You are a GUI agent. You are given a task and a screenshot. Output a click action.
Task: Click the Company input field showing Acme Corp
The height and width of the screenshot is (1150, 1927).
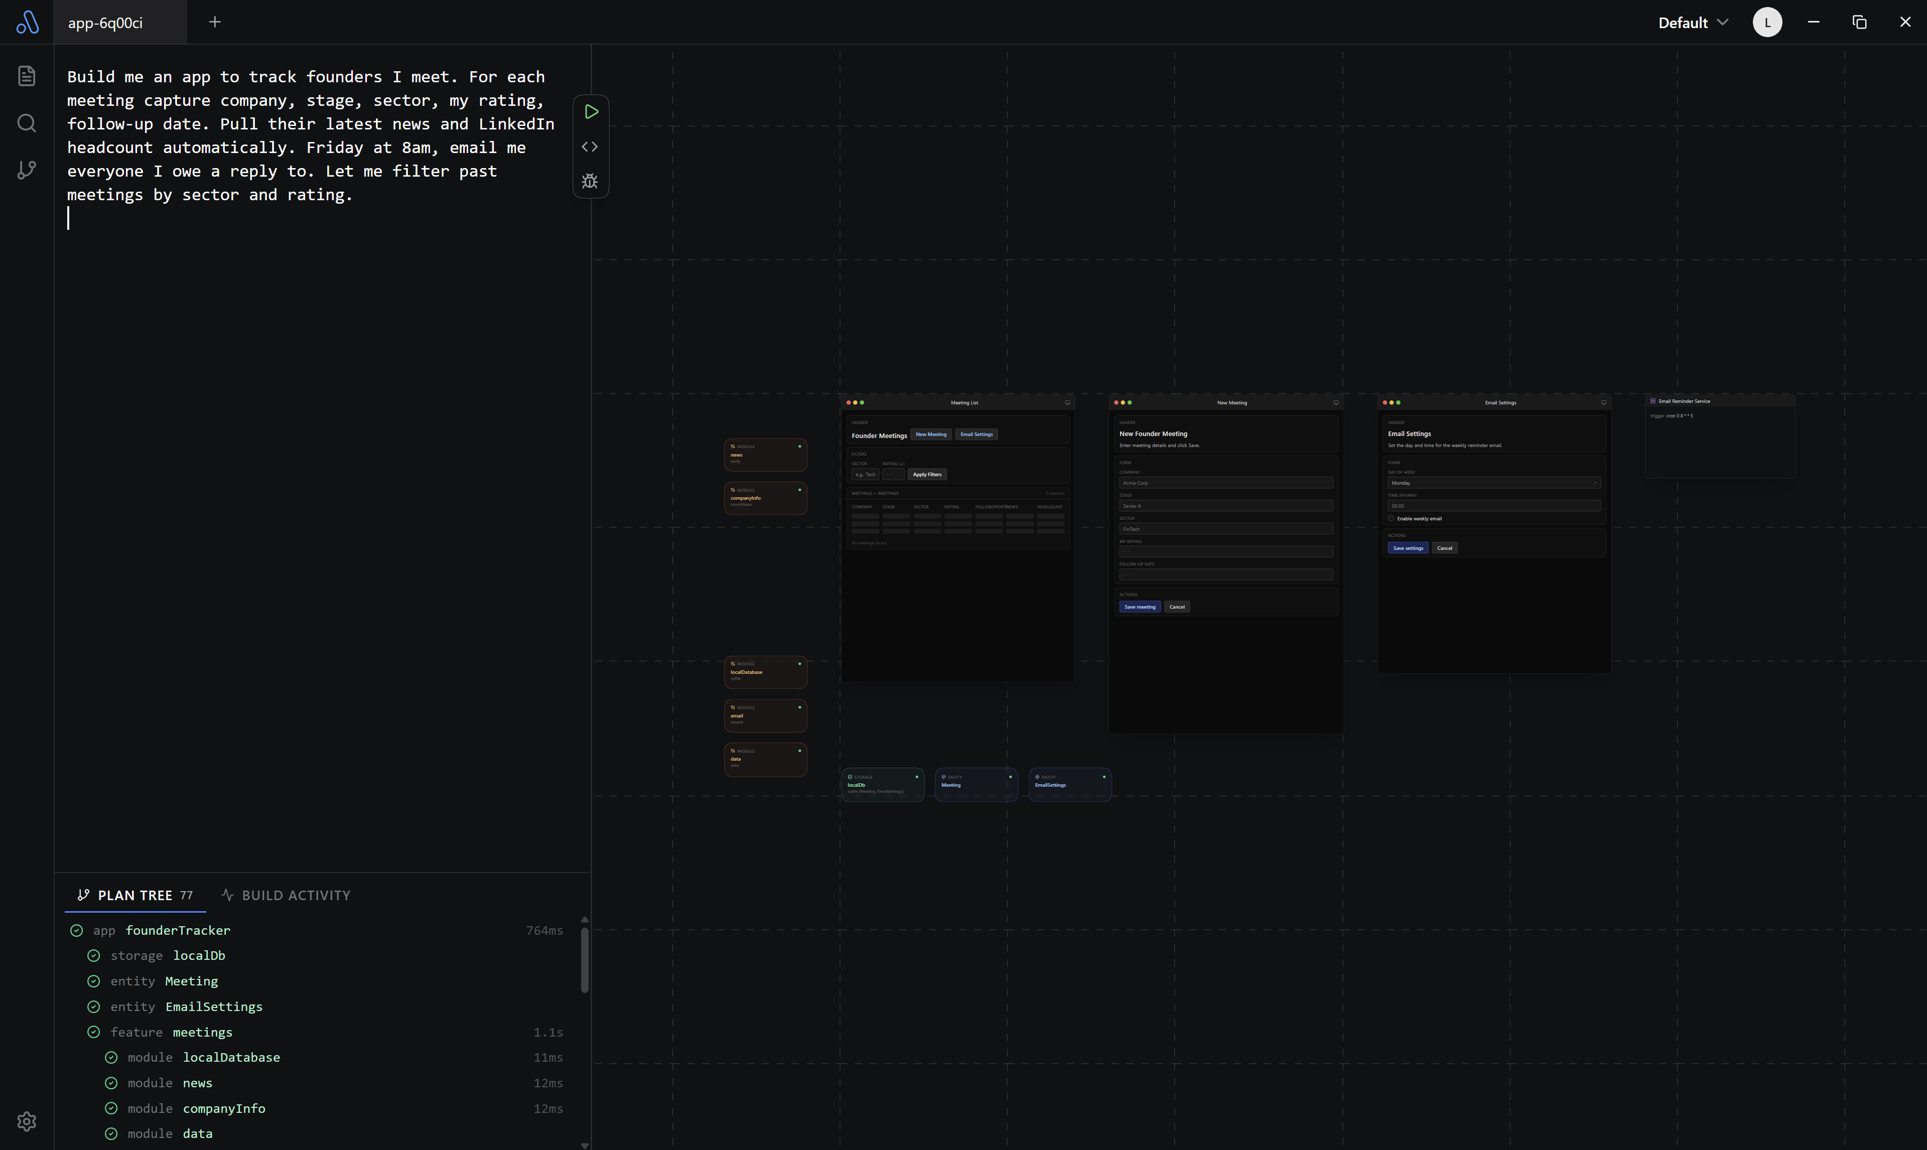(1226, 483)
